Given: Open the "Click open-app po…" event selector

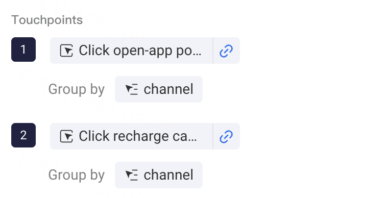Looking at the screenshot, I should tap(131, 51).
